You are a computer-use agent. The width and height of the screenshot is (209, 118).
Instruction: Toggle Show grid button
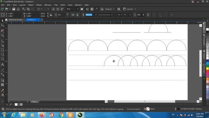(92, 9)
